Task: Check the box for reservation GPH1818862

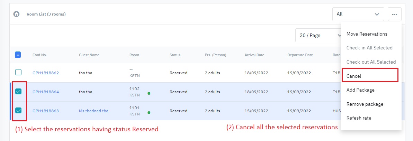Action: (18, 73)
